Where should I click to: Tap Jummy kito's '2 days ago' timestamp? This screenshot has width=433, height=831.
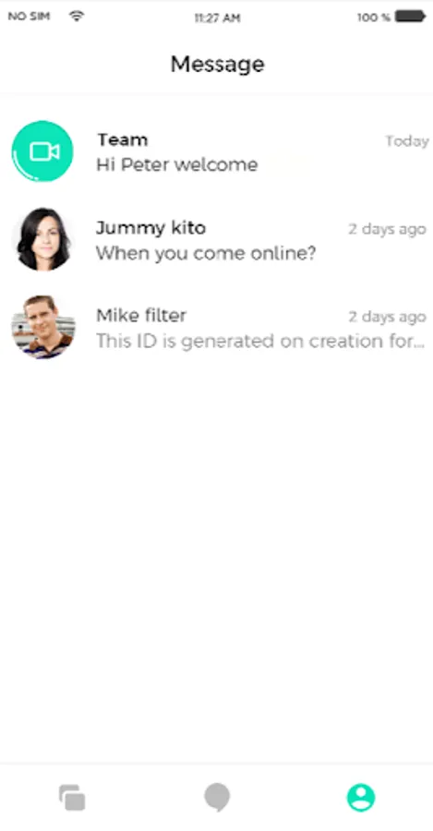coord(387,229)
